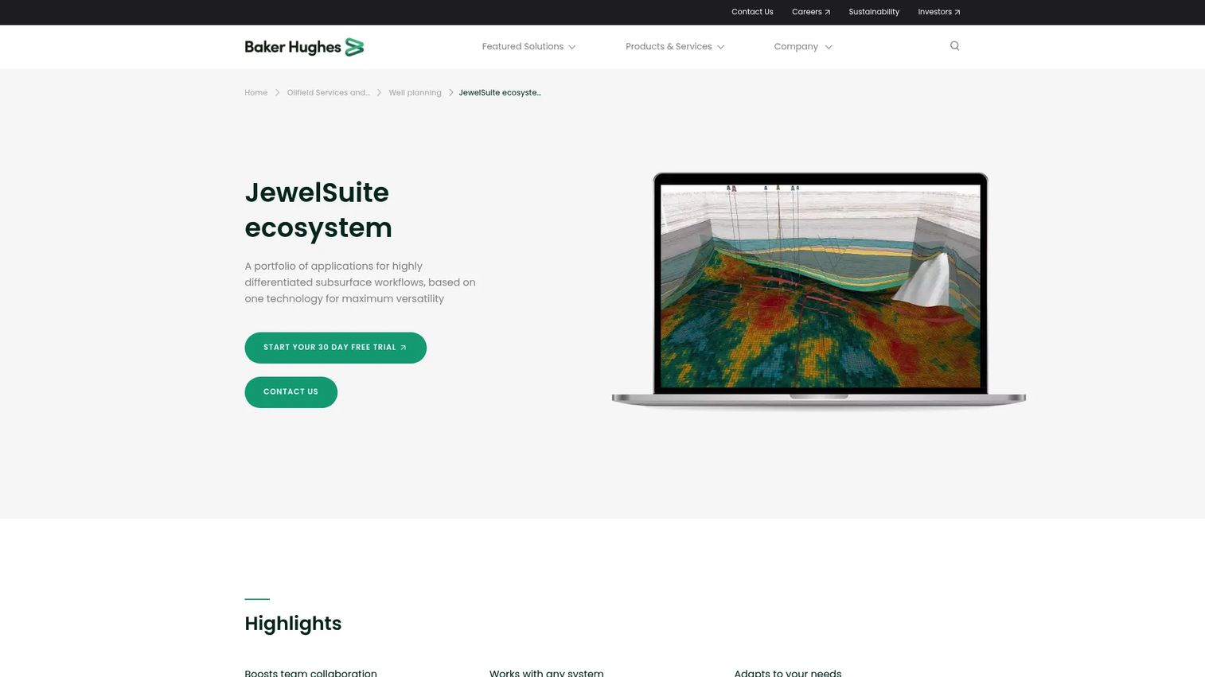Screen dimensions: 1205x677
Task: Start your 30 day free trial
Action: [335, 348]
